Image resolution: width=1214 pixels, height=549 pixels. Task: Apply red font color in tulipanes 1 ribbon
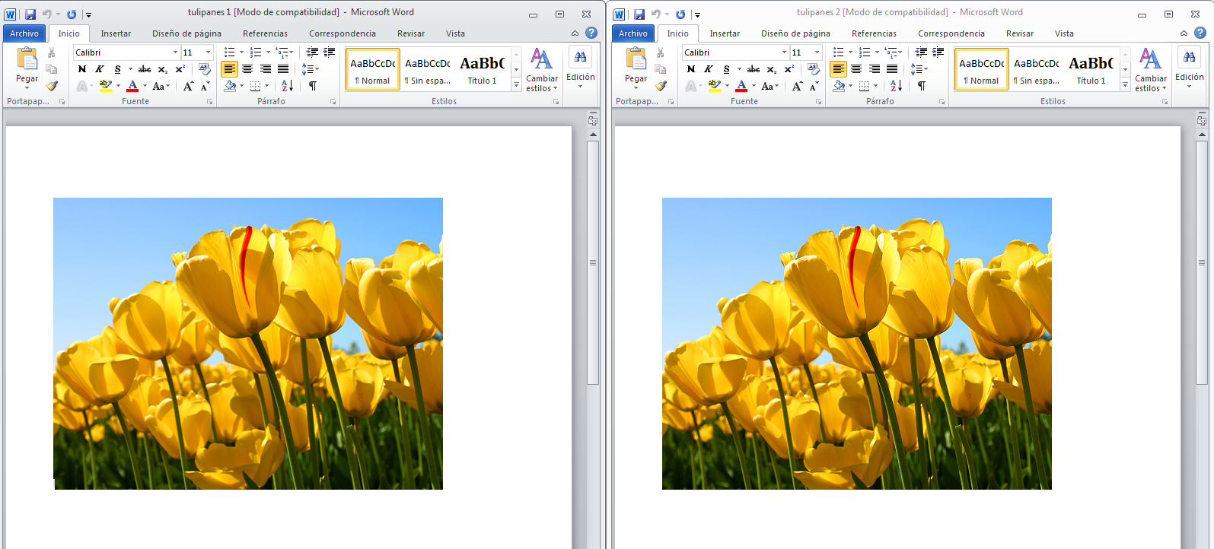(x=132, y=86)
